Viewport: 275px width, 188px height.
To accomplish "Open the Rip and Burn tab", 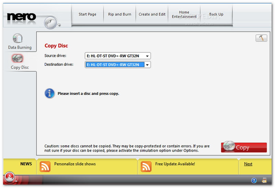I will click(120, 14).
